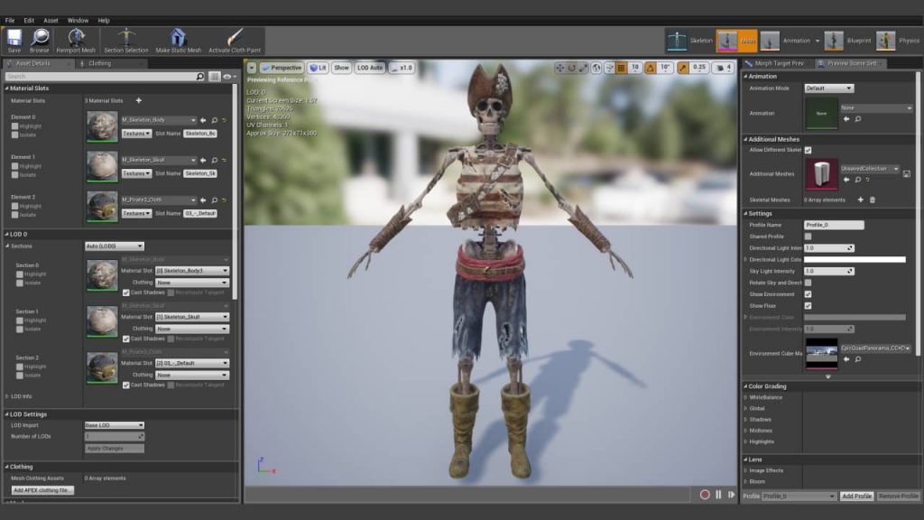This screenshot has width=924, height=520.
Task: Click the Save toolbar icon
Action: pos(14,41)
